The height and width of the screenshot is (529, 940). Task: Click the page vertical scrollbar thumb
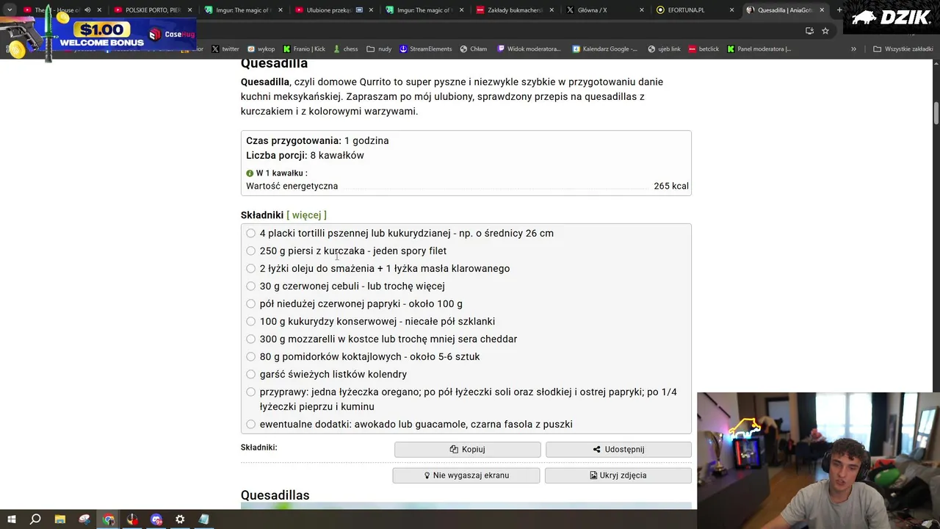click(936, 114)
